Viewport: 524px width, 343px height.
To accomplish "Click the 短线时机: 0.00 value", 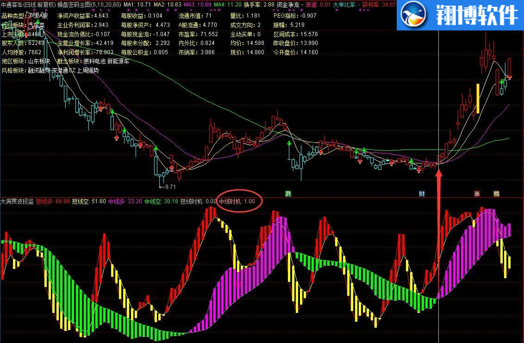I will pos(199,201).
